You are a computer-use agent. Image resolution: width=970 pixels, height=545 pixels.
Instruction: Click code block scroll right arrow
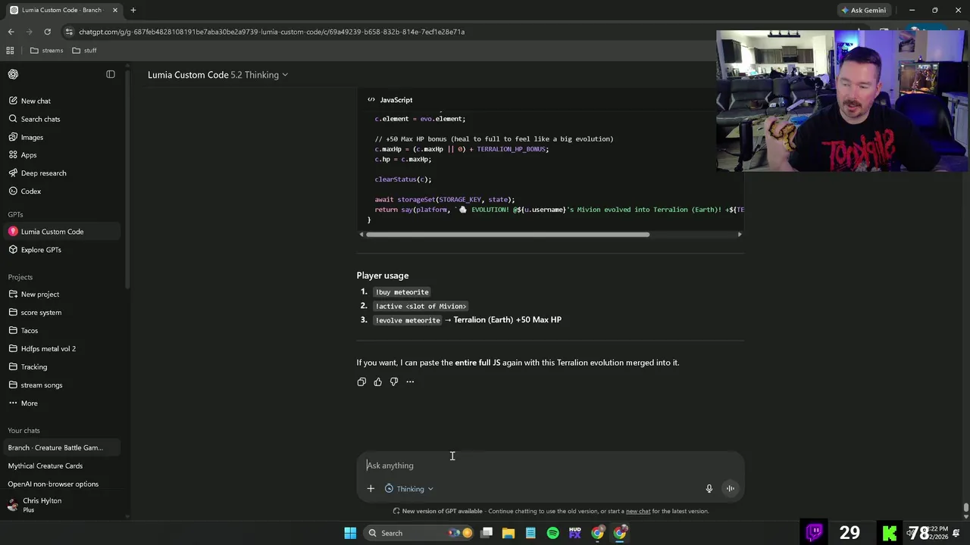740,235
